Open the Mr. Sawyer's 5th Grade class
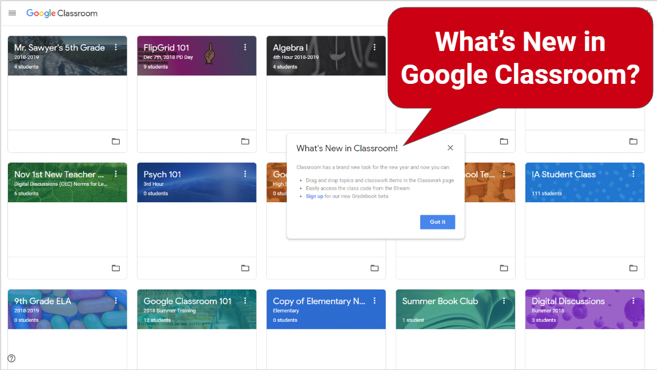 coord(60,48)
